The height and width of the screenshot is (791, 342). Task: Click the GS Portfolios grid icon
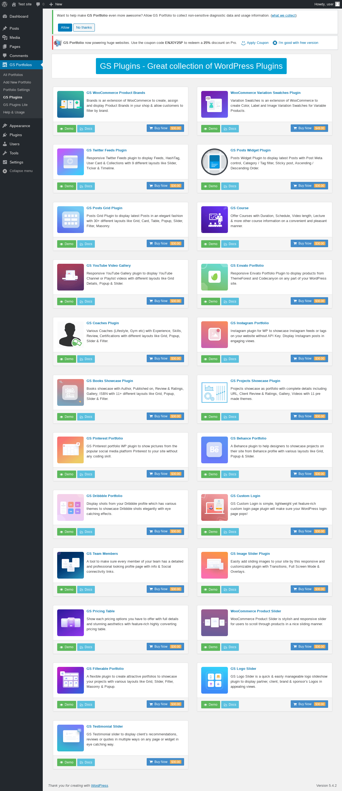coord(5,65)
